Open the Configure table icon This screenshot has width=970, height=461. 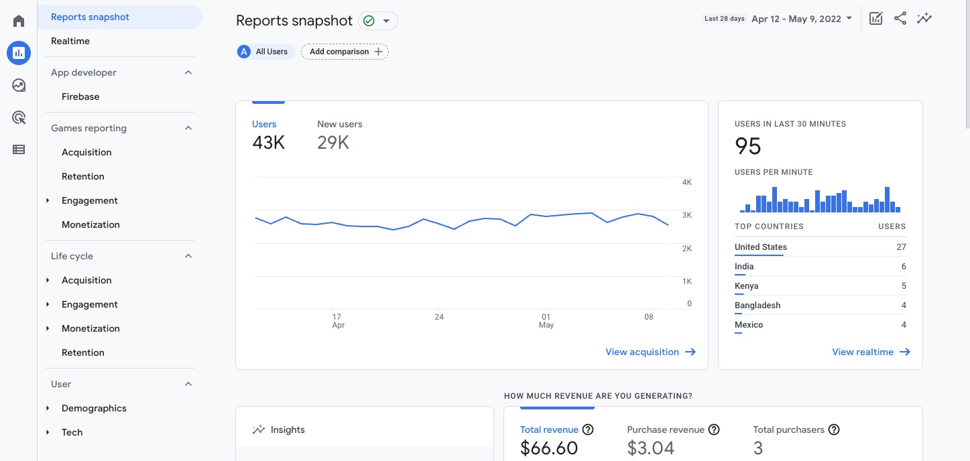(x=19, y=149)
